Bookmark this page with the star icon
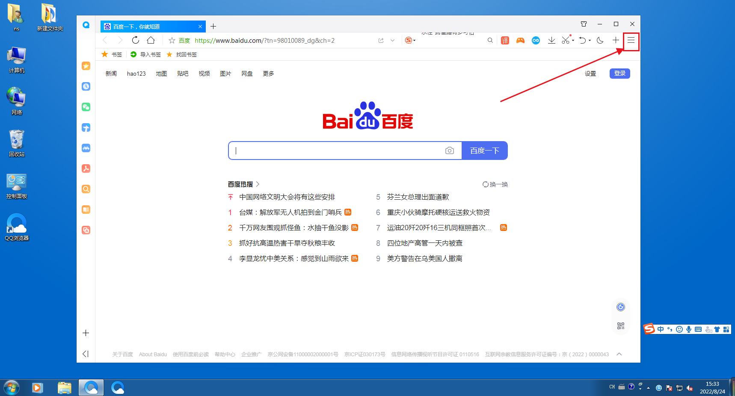The image size is (735, 396). [172, 41]
